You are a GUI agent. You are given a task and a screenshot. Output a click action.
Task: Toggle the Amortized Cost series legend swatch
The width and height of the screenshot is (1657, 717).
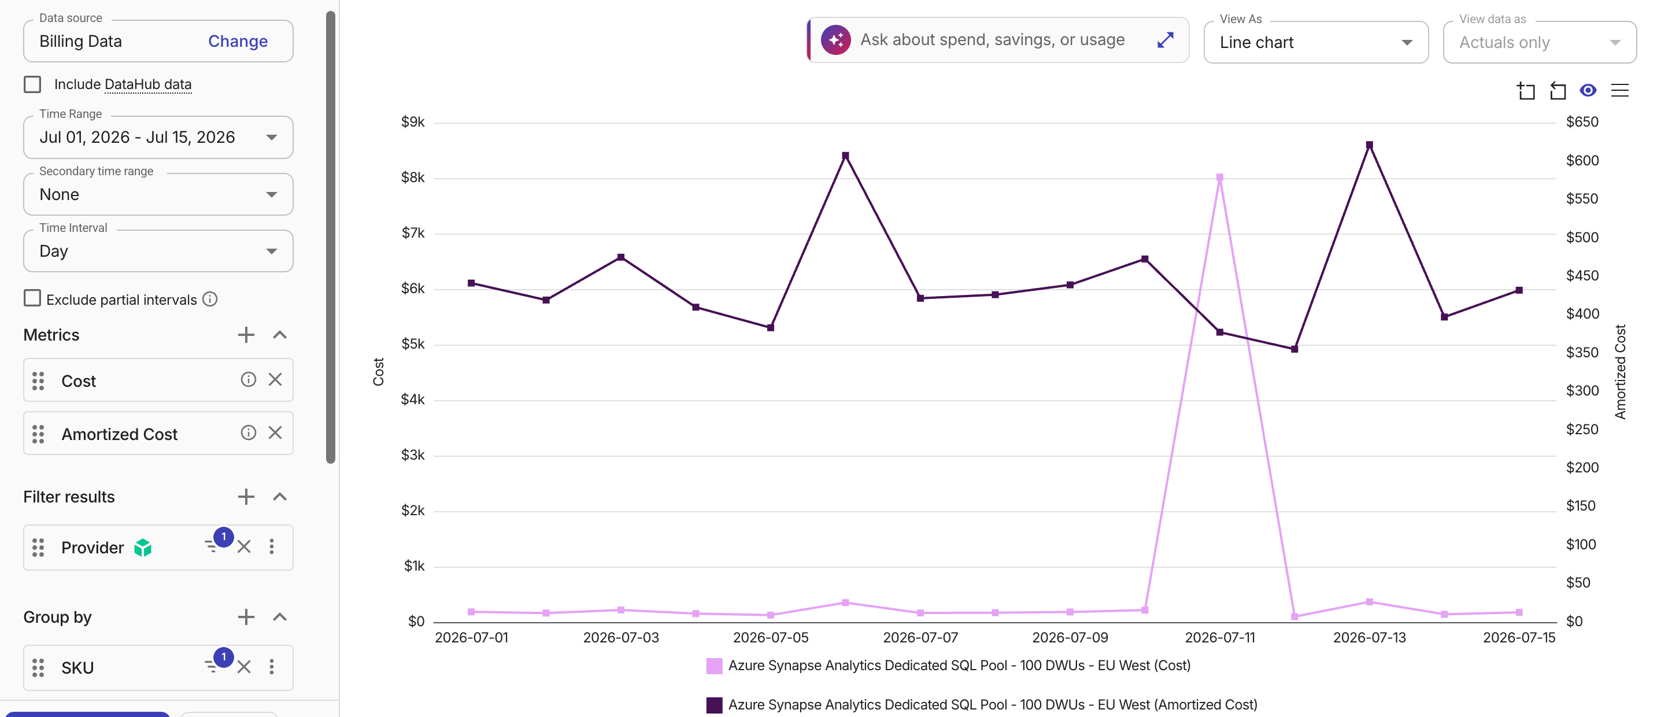tap(714, 705)
